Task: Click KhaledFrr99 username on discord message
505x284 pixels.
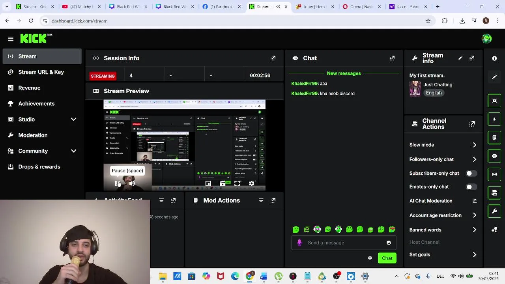Action: click(x=305, y=93)
